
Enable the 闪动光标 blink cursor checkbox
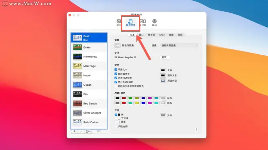(116, 127)
